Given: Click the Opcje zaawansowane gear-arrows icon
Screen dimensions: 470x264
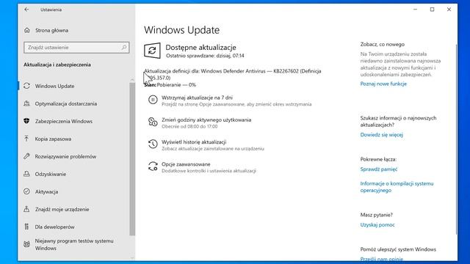Looking at the screenshot, I should pos(153,166).
